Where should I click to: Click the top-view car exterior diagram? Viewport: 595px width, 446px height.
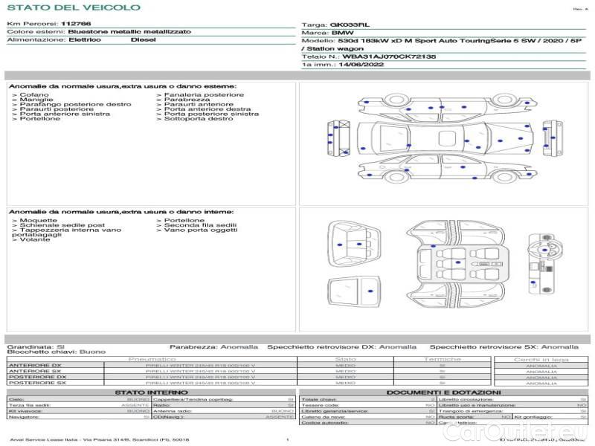pyautogui.click(x=446, y=139)
